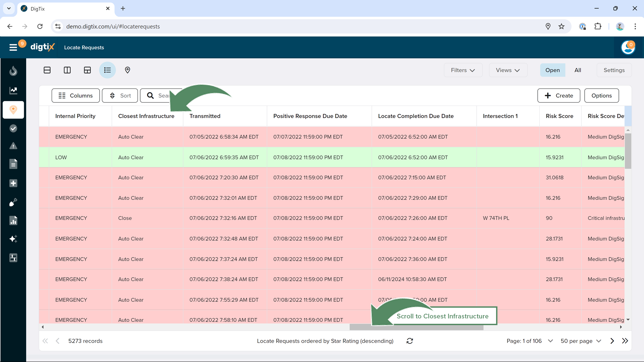Select the list view layout icon
Viewport: 644px width, 362px height.
107,70
